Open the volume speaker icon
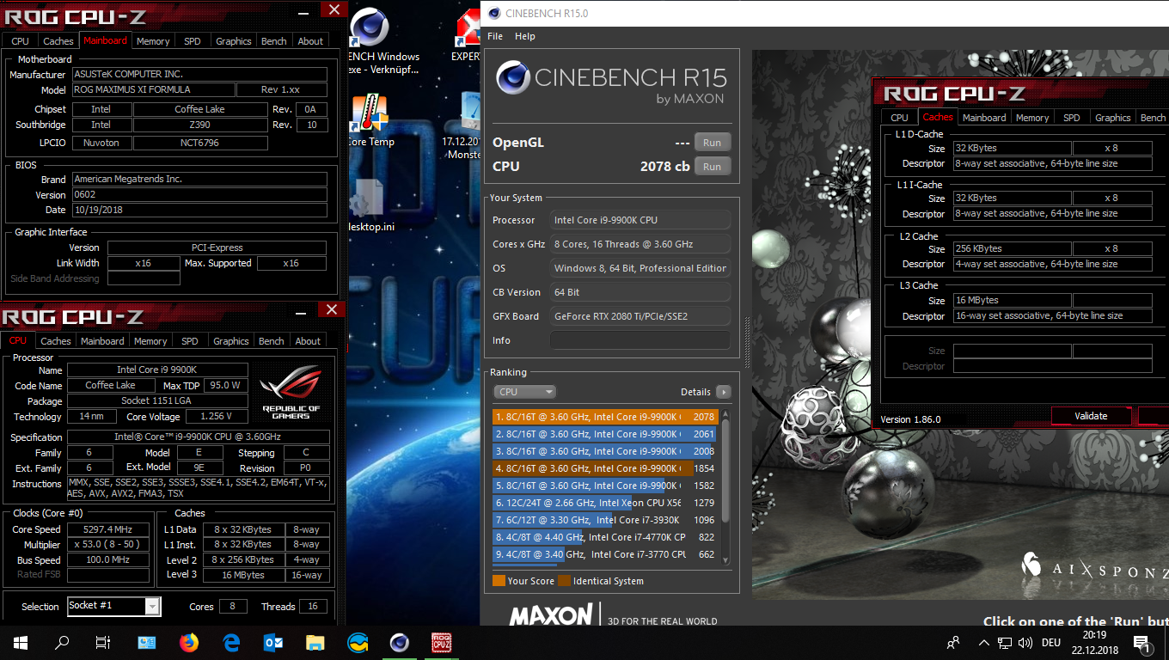 click(x=1025, y=642)
